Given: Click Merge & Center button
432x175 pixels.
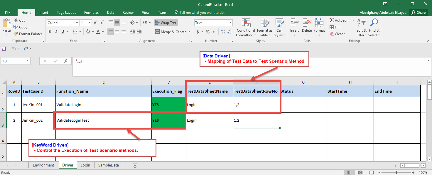Looking at the screenshot, I should [x=171, y=32].
